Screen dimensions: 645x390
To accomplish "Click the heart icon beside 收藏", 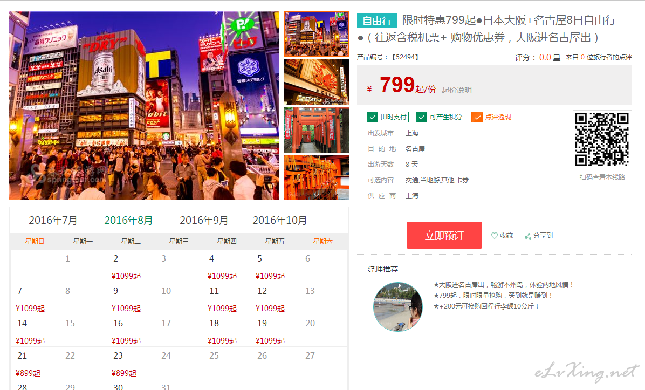I will click(x=495, y=236).
